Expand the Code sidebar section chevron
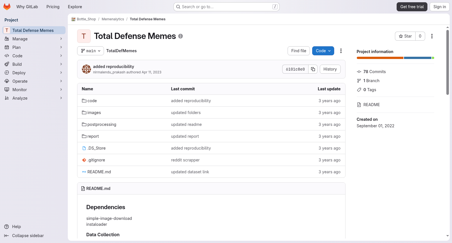Image resolution: width=452 pixels, height=243 pixels. pyautogui.click(x=61, y=56)
